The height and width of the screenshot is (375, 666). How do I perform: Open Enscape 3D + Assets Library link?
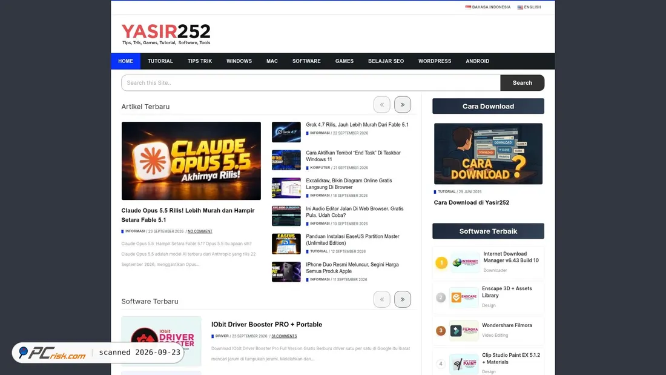coord(507,291)
